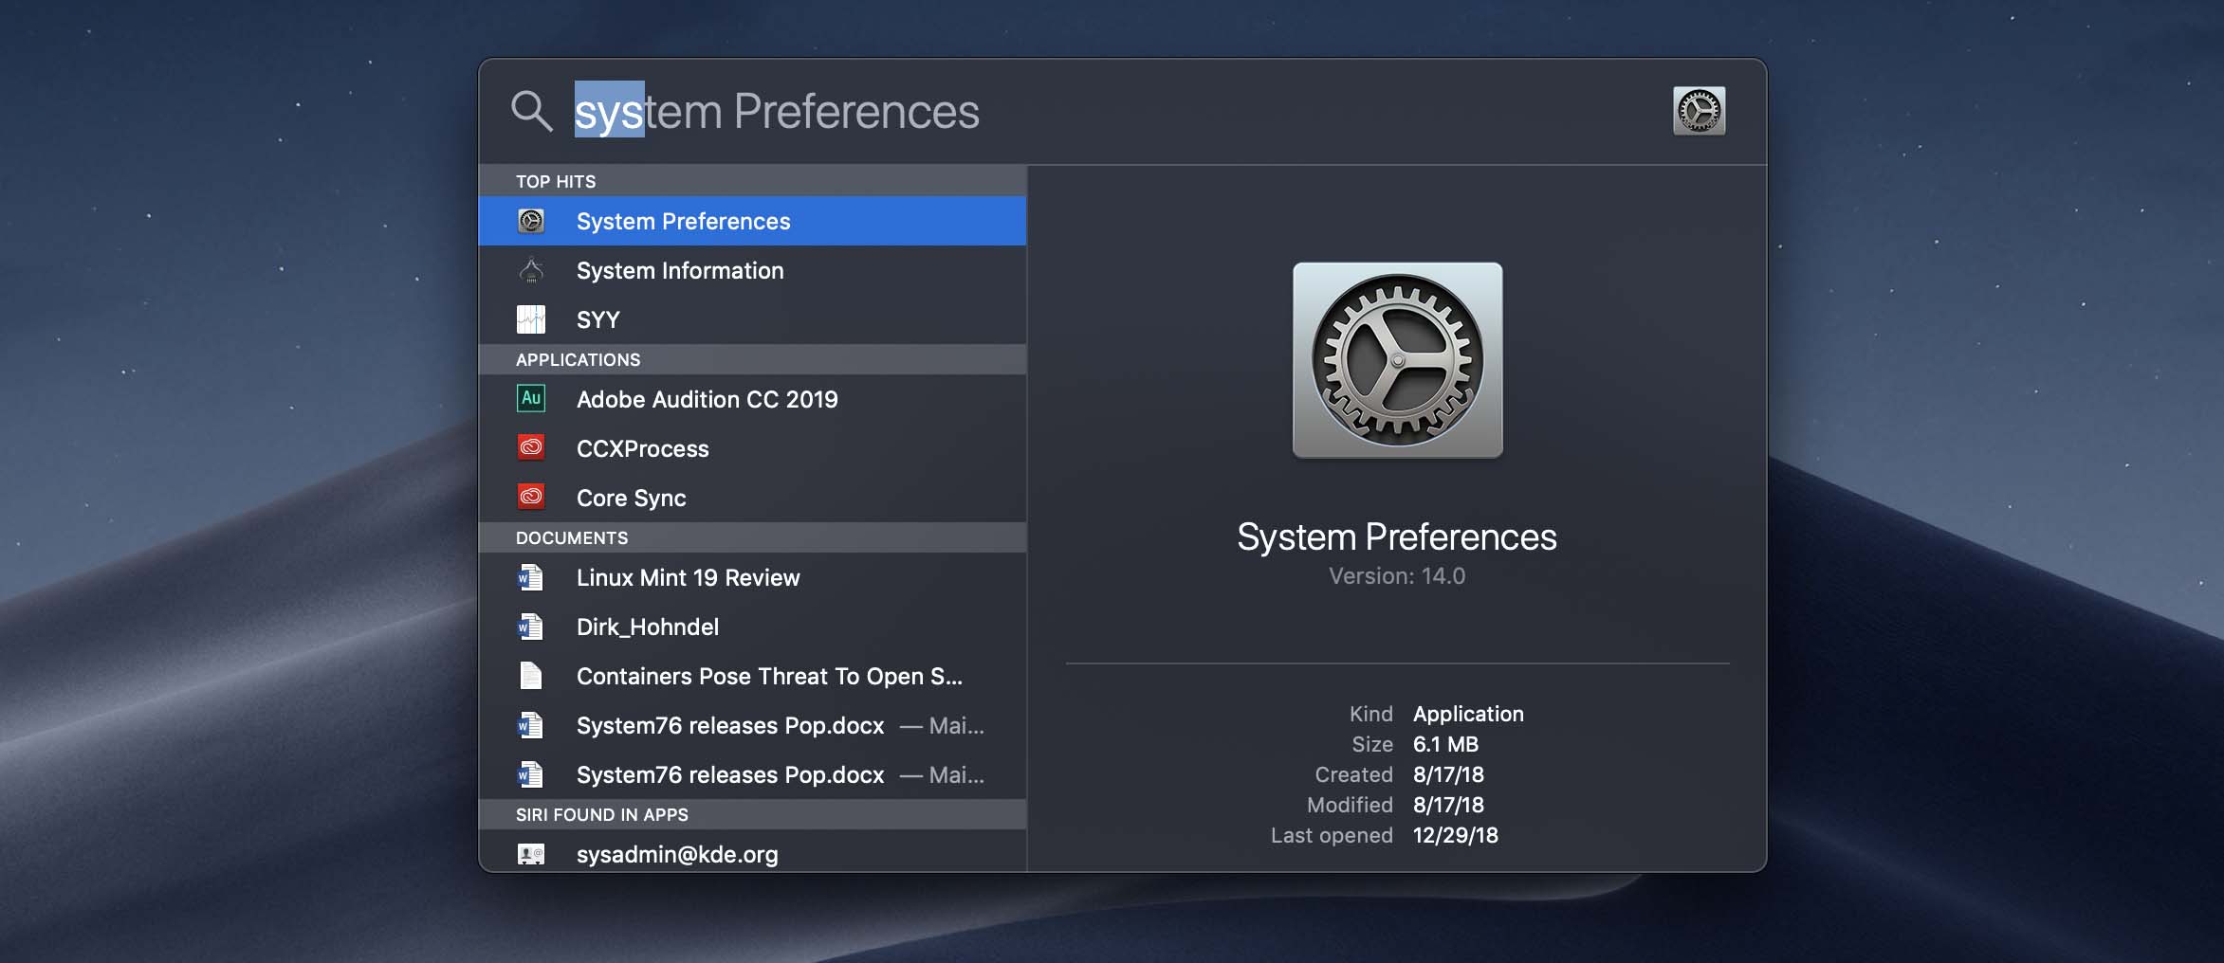Select the sysadmin@kde.org Siri result

[677, 855]
